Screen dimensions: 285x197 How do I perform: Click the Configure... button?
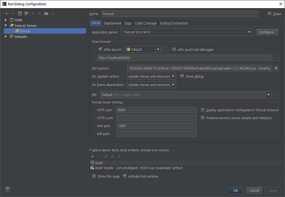tap(267, 32)
